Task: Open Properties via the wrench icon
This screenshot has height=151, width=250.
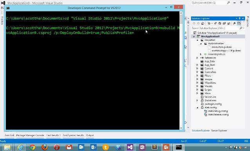Action: click(x=234, y=23)
